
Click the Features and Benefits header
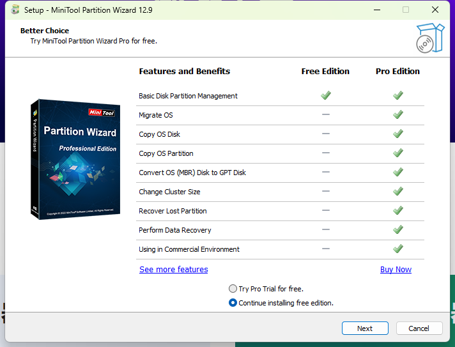(x=184, y=72)
